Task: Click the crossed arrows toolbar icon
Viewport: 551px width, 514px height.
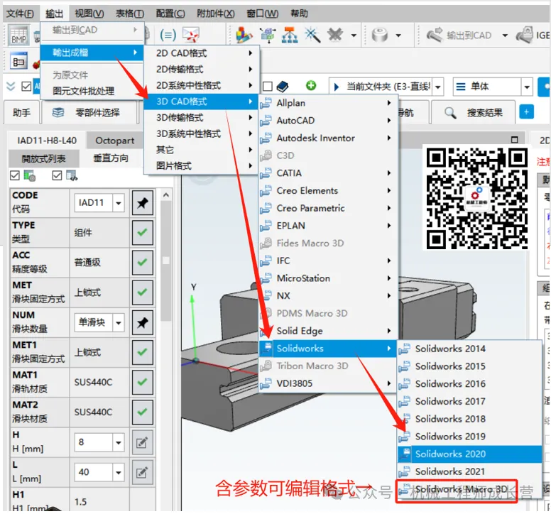Action: (x=190, y=35)
